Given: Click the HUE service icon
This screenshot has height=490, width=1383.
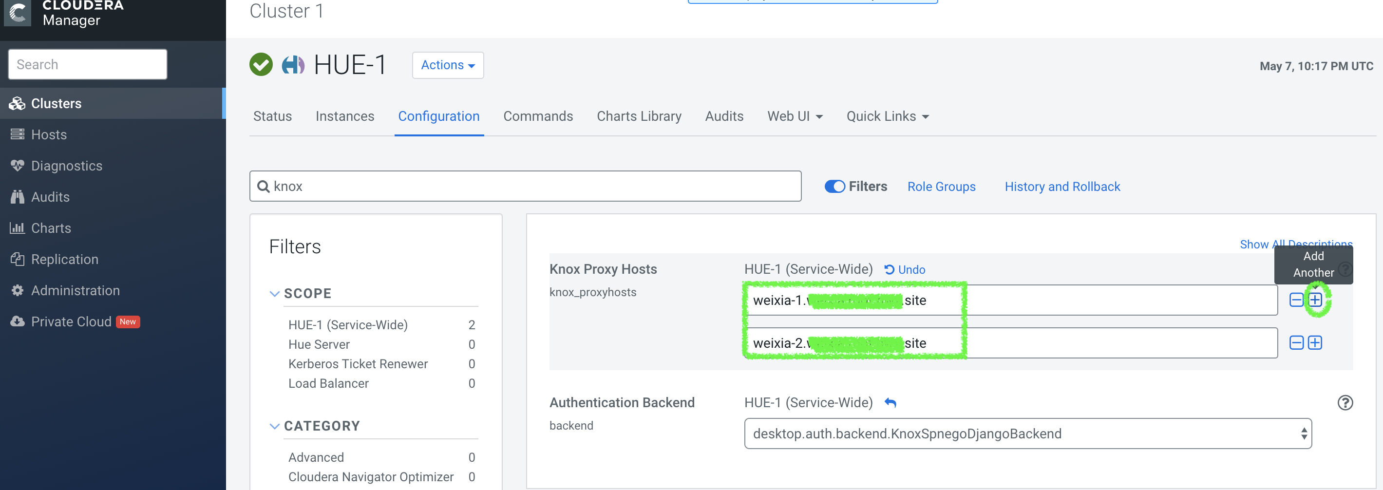Looking at the screenshot, I should pos(293,65).
